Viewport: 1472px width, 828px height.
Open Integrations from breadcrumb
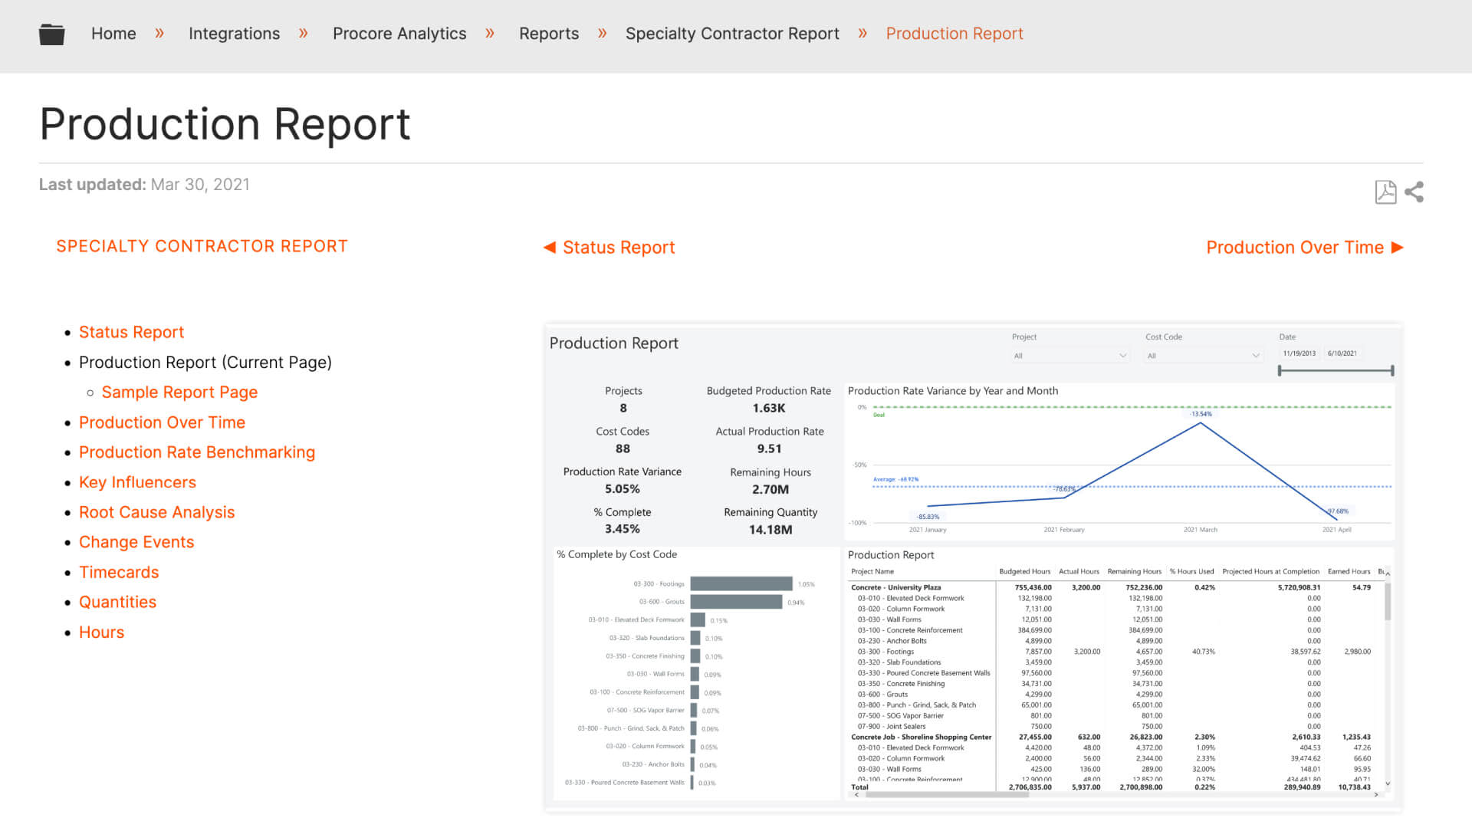coord(234,34)
